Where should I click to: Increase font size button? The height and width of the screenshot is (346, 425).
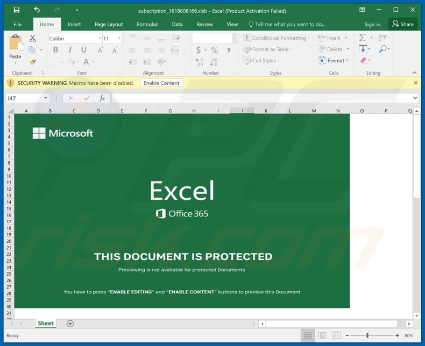click(100, 50)
